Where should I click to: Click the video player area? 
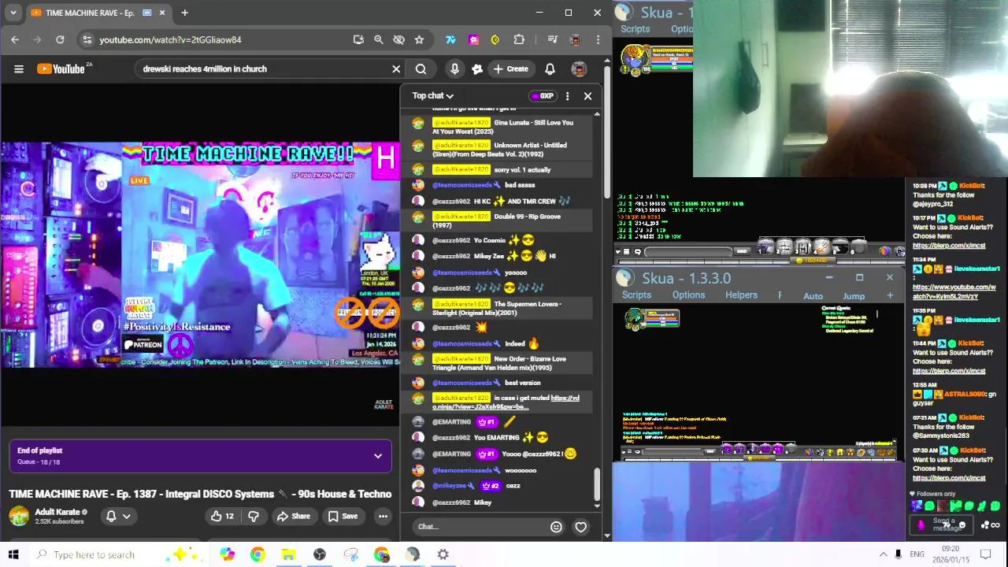click(200, 254)
